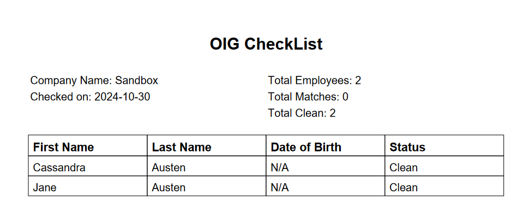Click Clean status in Jane's row

404,187
